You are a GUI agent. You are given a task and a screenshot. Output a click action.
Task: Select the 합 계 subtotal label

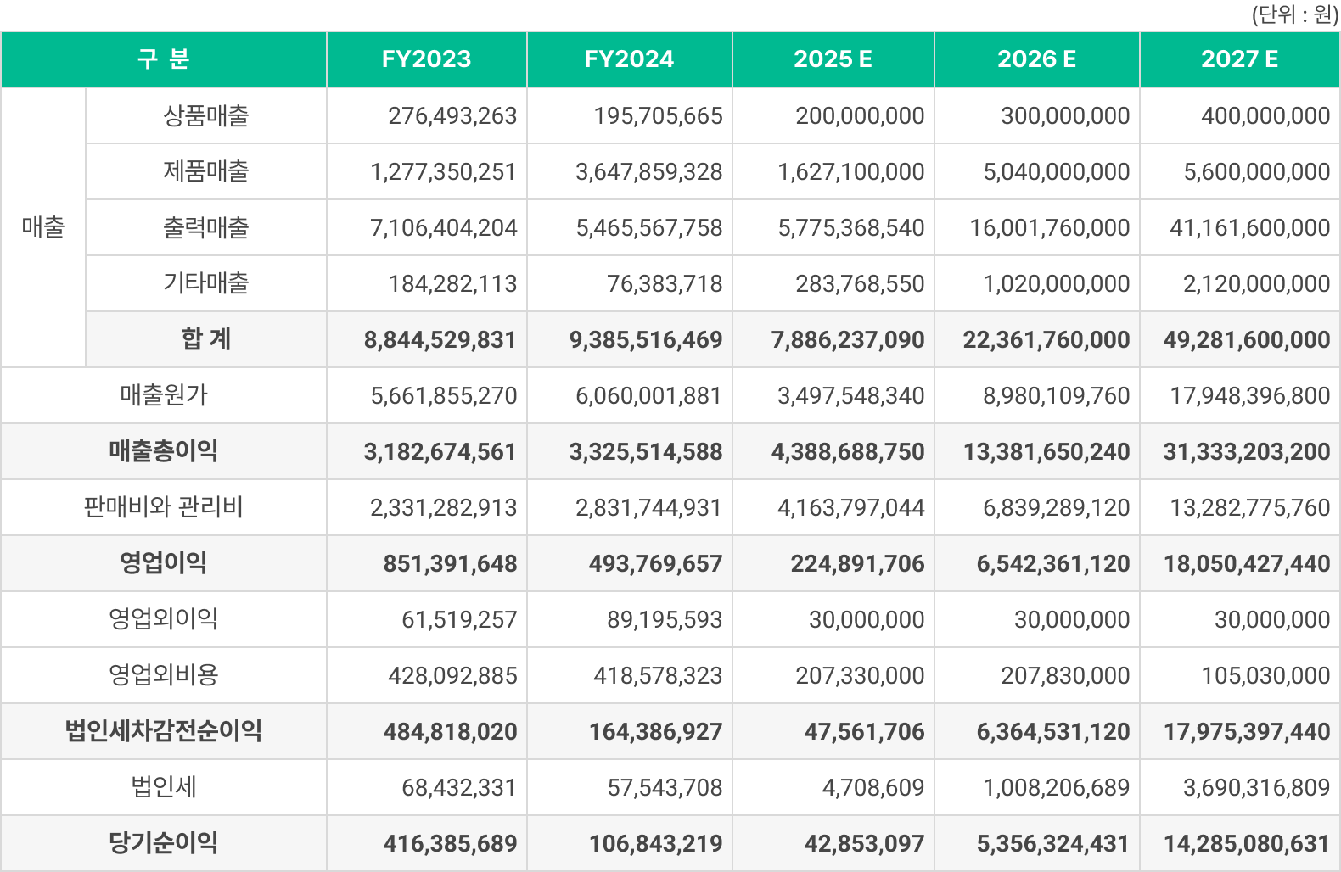[206, 340]
